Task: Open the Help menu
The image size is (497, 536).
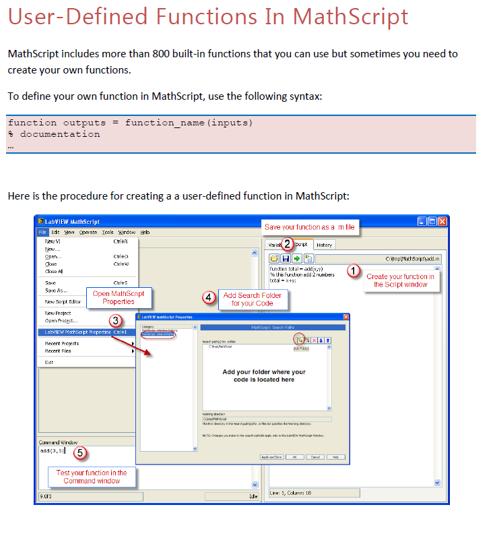Action: click(145, 232)
